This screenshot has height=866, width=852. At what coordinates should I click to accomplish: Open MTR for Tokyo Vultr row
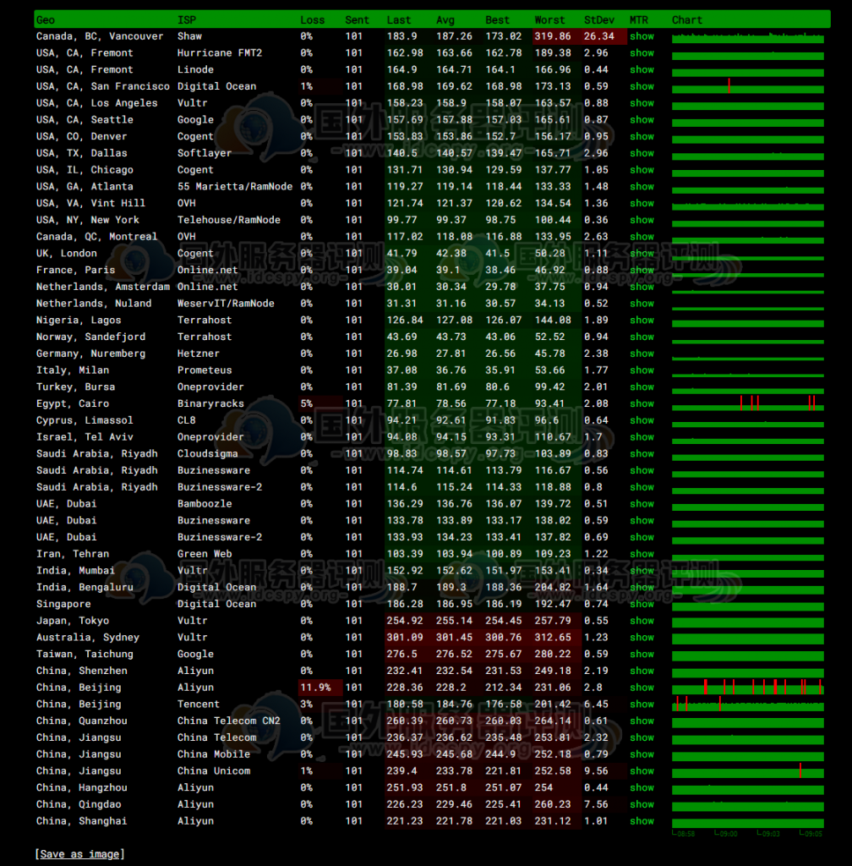point(642,621)
